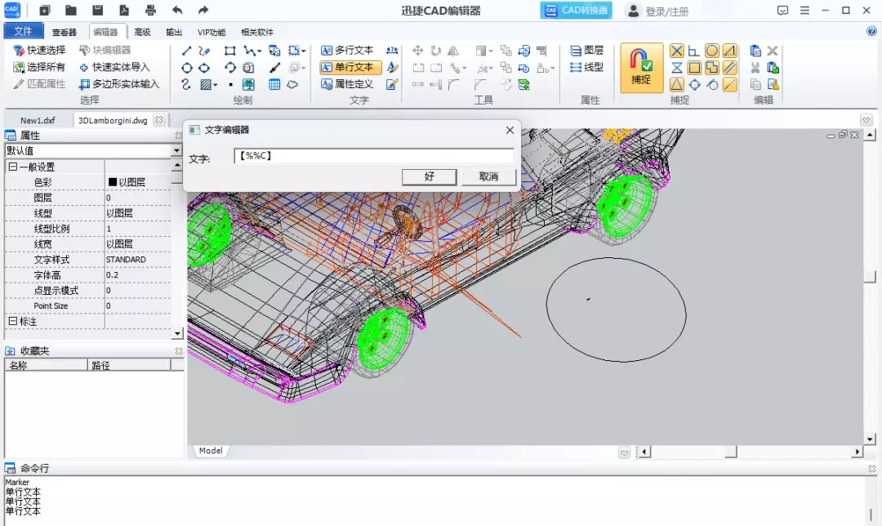Click the 文字 input field in dialog
The width and height of the screenshot is (882, 526).
374,156
